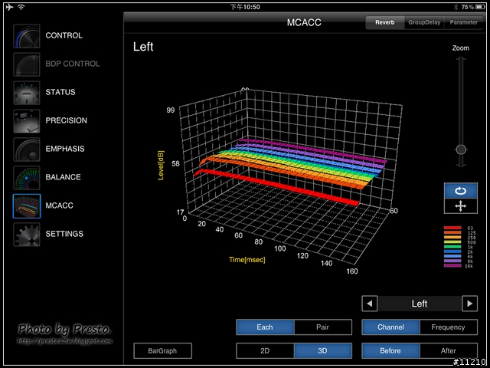
Task: Open the CONTROL icon in sidebar
Action: pyautogui.click(x=27, y=36)
